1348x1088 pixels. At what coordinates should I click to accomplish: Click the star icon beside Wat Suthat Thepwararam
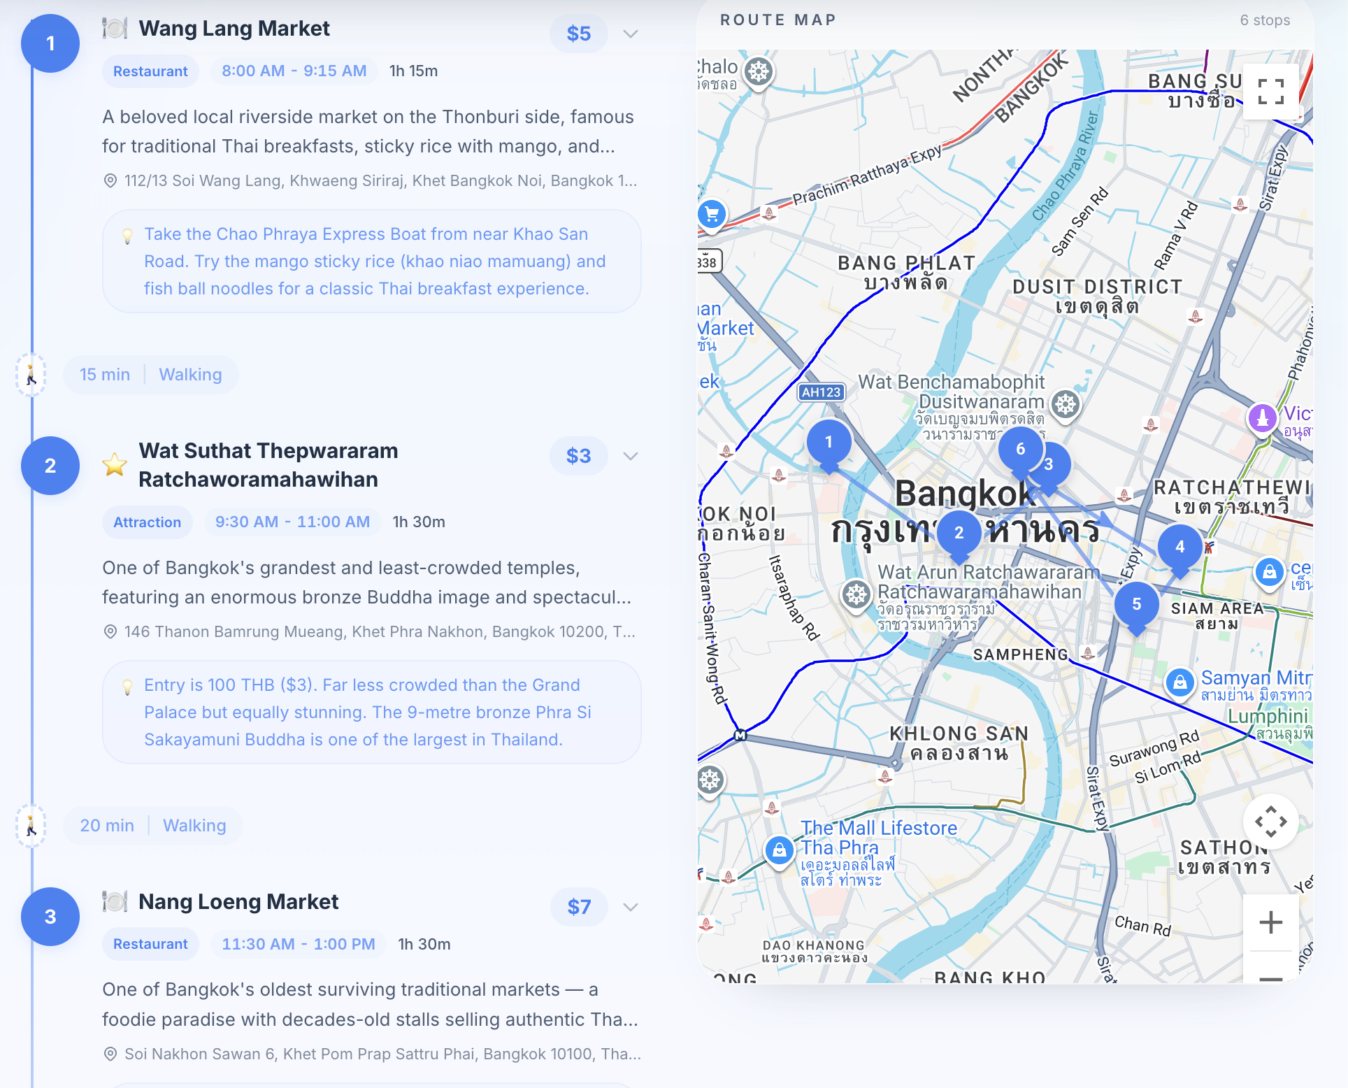(114, 464)
